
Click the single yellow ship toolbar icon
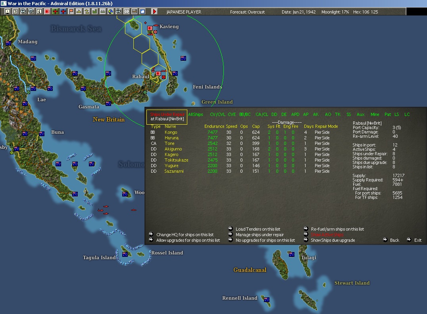click(79, 12)
